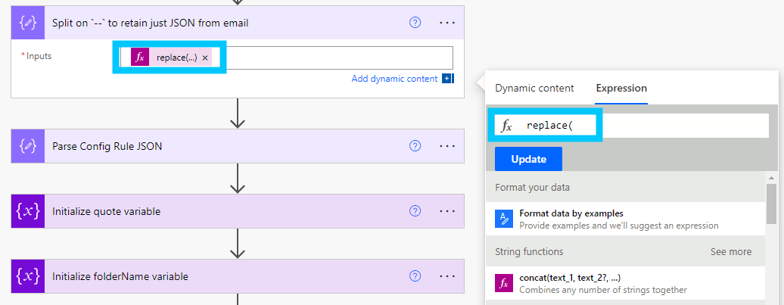Click See more for String functions

pos(730,251)
